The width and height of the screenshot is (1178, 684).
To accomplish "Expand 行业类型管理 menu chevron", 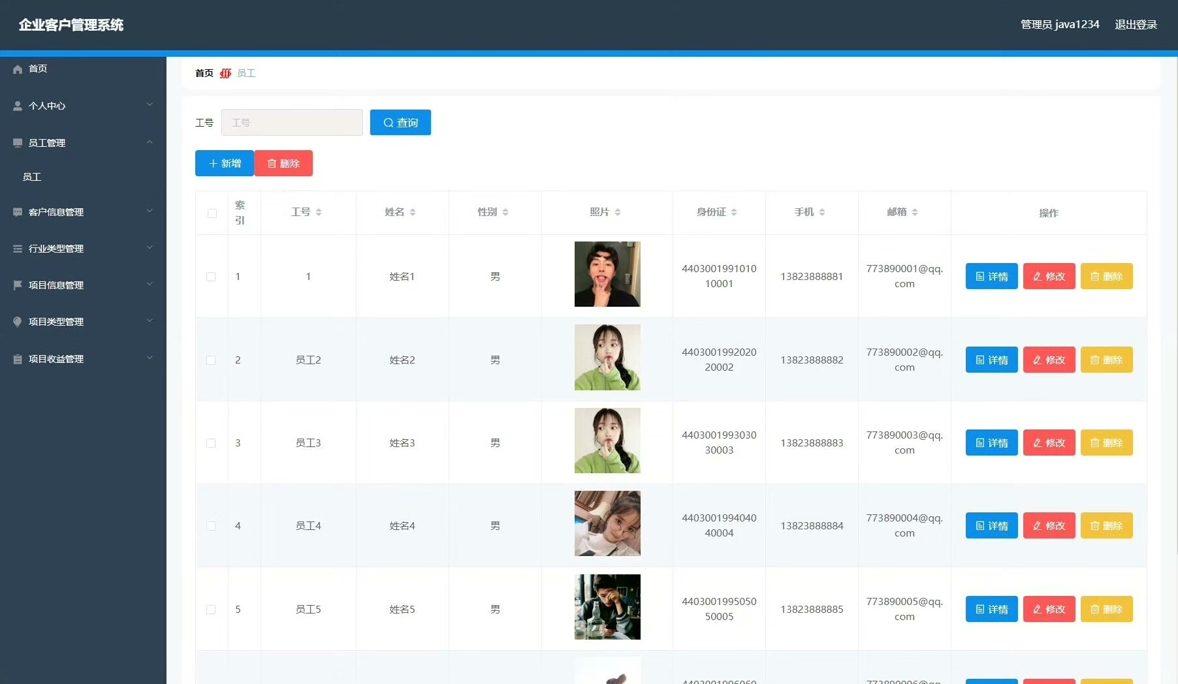I will tap(150, 247).
